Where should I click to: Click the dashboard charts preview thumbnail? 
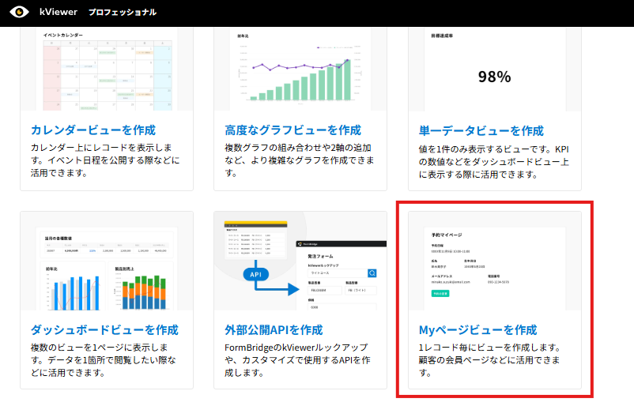tap(107, 268)
